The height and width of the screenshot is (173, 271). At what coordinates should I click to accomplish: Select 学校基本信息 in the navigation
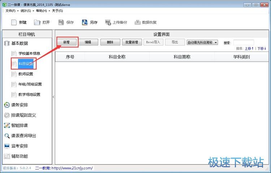[x=29, y=53]
